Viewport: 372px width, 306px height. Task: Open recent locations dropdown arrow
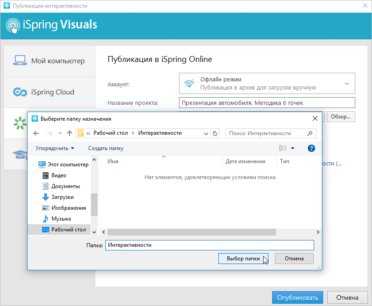60,133
